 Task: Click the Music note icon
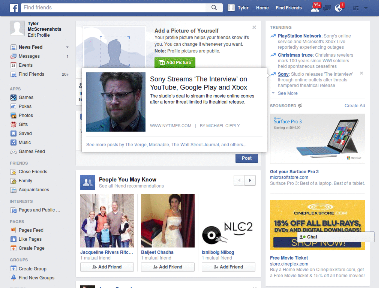click(13, 142)
